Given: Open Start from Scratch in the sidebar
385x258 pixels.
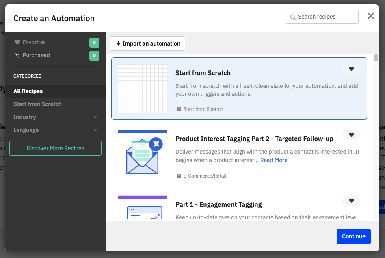Looking at the screenshot, I should click(37, 104).
